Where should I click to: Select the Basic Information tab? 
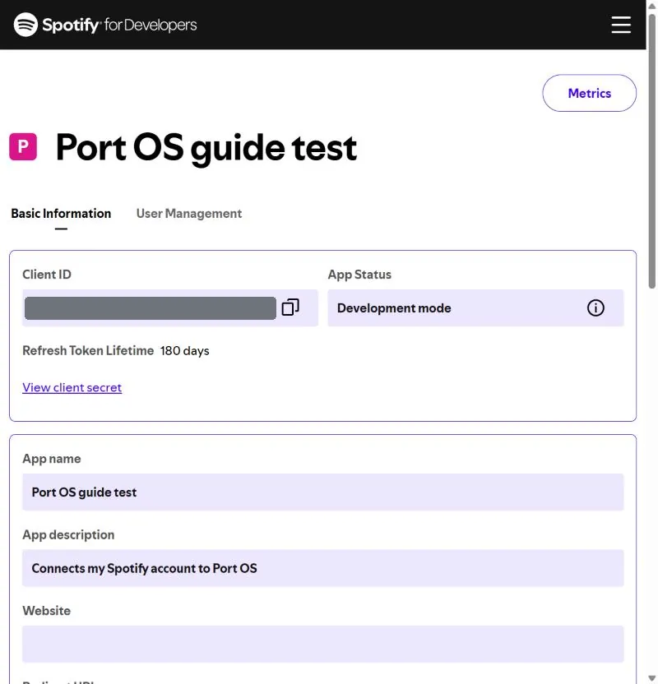tap(61, 213)
